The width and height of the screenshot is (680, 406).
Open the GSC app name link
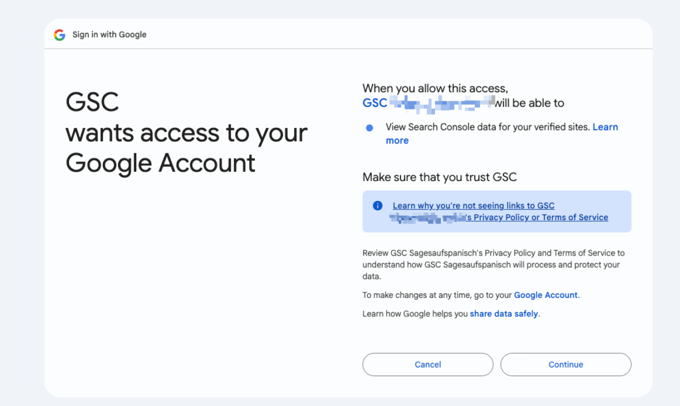tap(375, 103)
